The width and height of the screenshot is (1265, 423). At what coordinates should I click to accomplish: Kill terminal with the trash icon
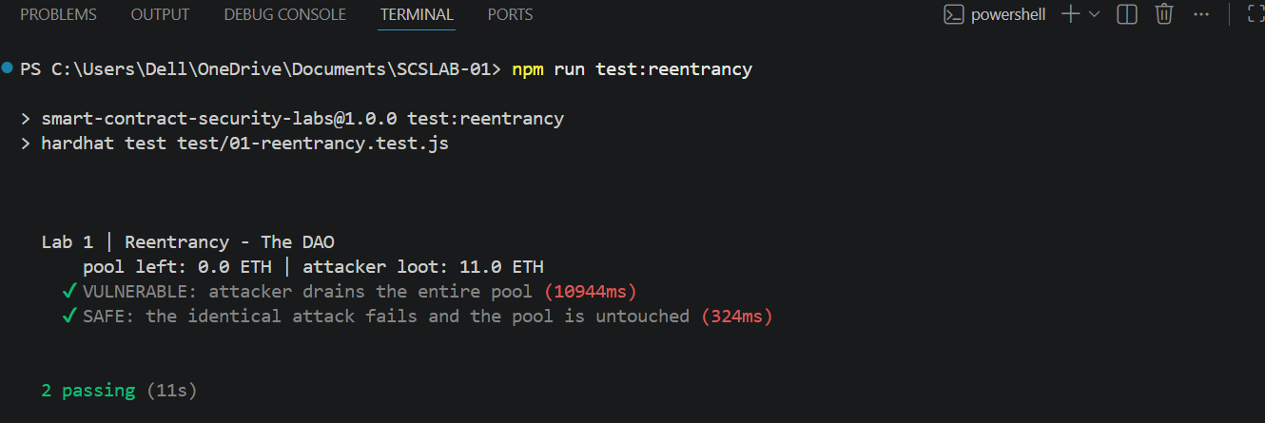coord(1164,14)
